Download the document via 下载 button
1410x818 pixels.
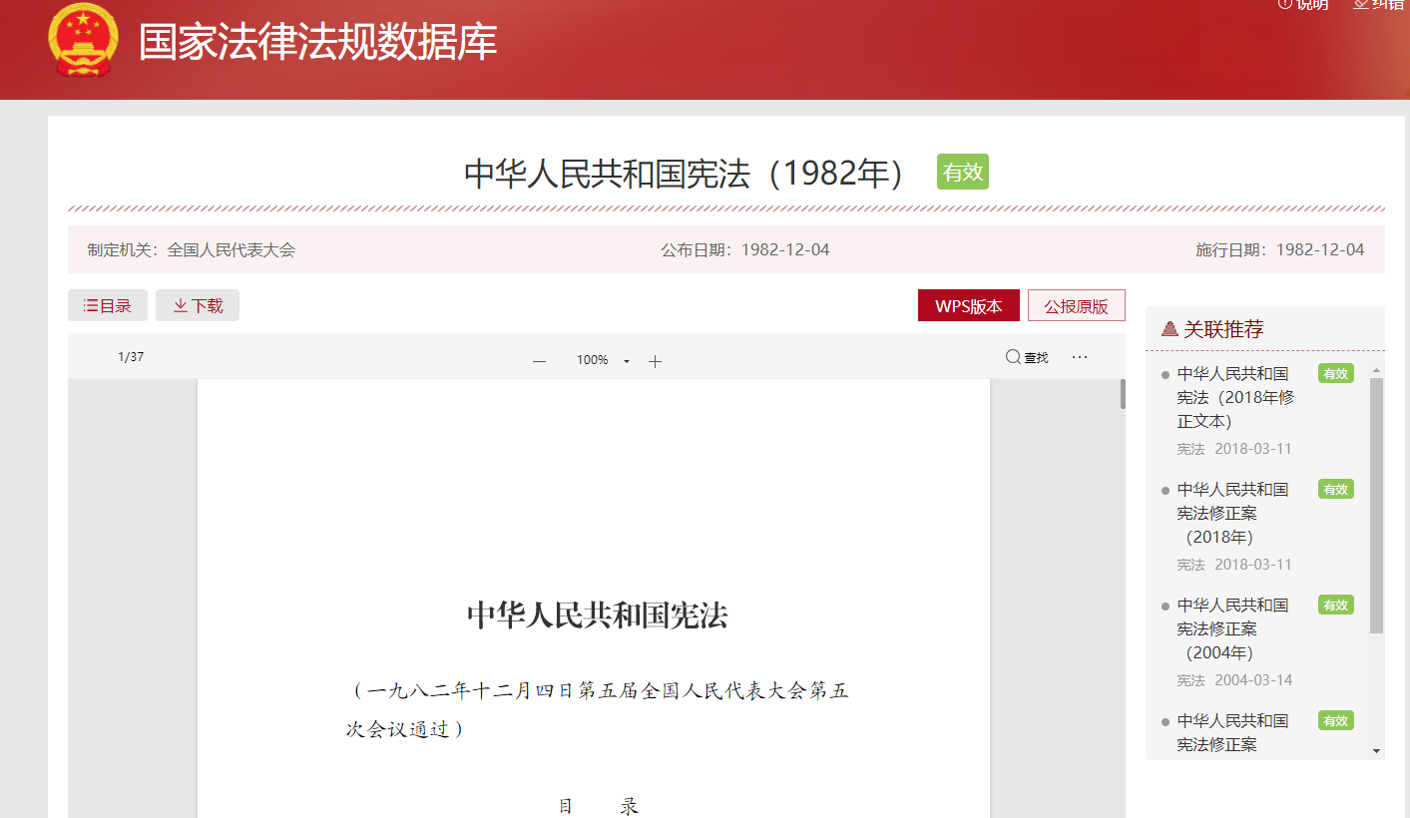coord(198,305)
